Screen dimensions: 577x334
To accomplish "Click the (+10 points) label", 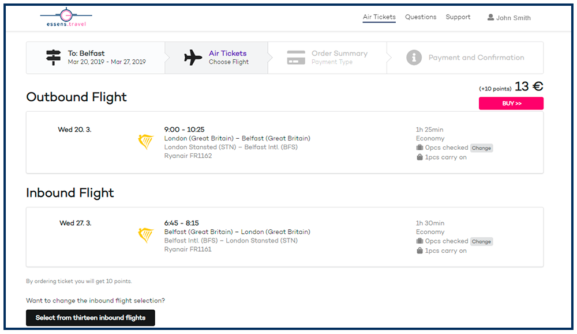I will (x=495, y=89).
